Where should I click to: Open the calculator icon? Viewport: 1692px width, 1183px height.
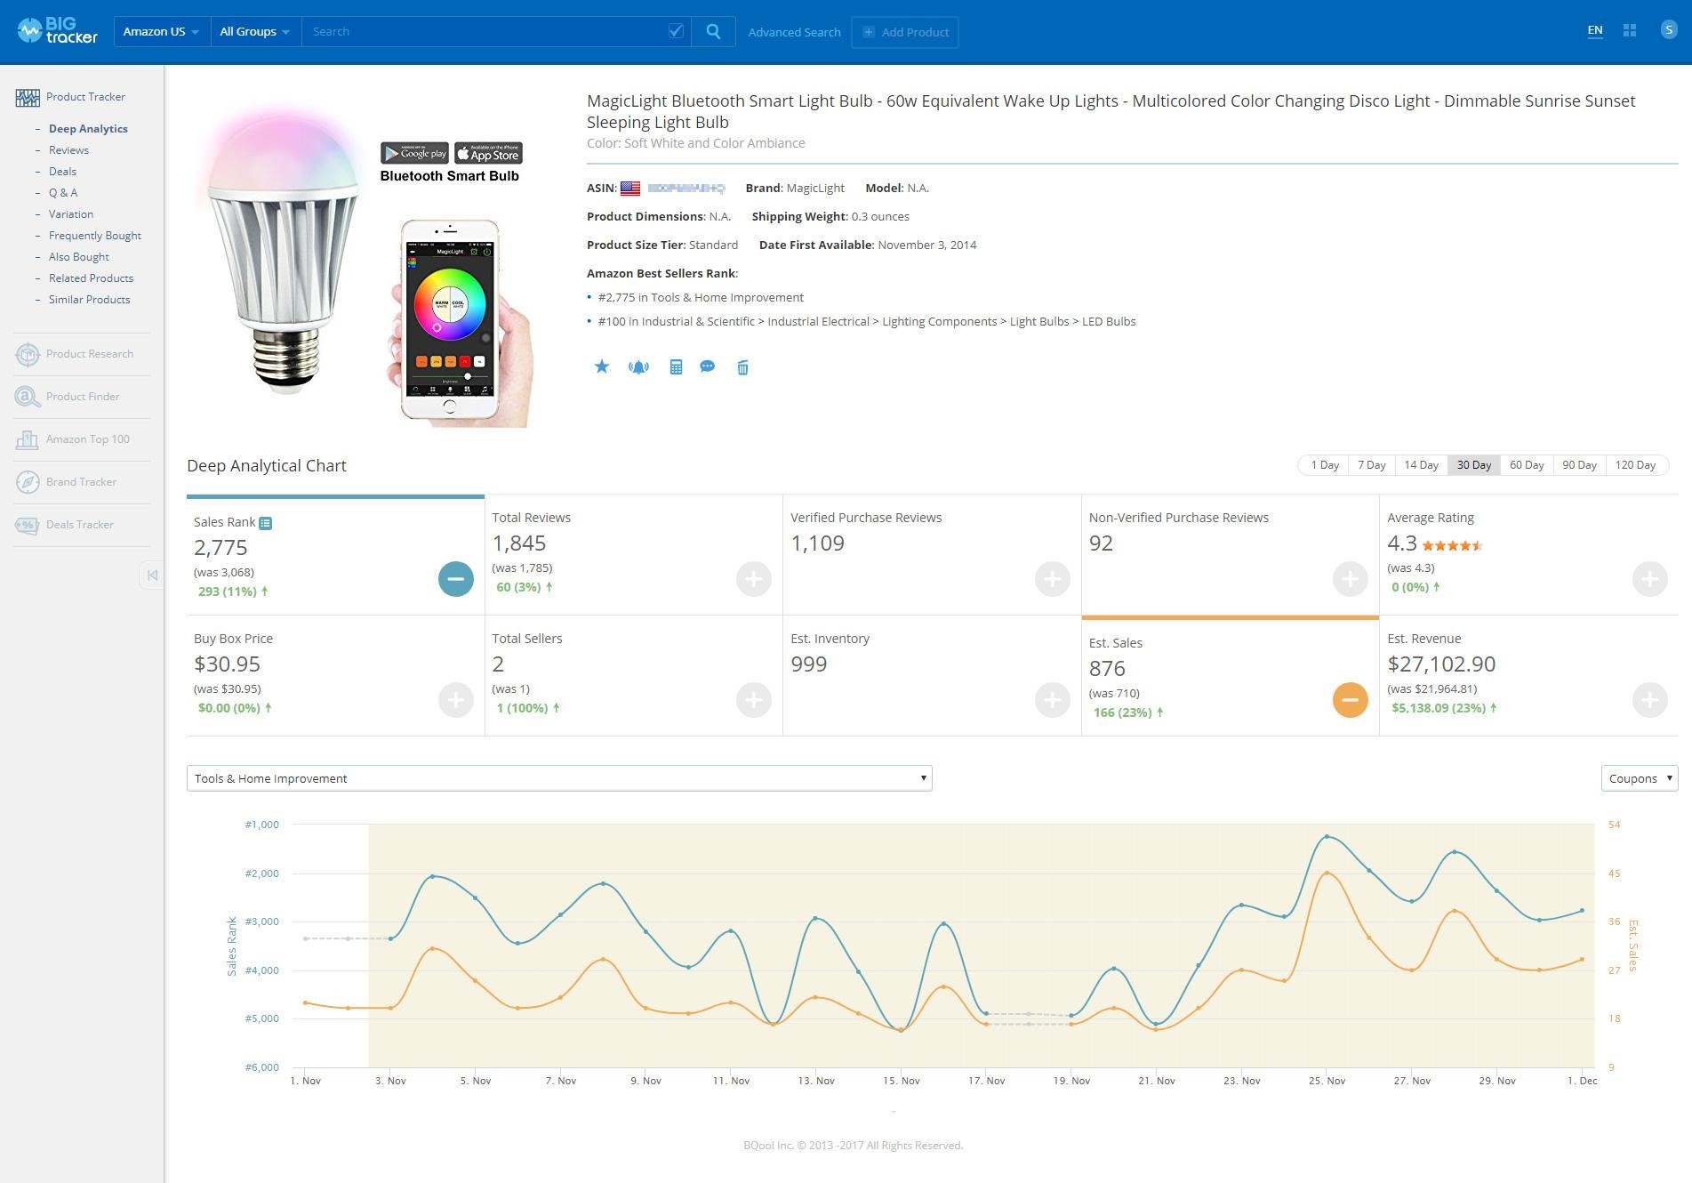click(x=676, y=366)
